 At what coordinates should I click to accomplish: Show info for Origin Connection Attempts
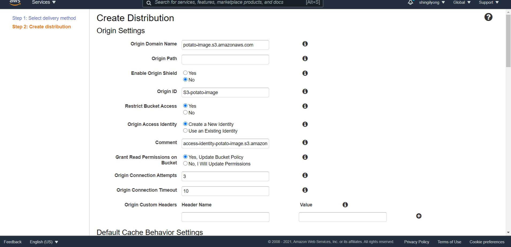click(305, 175)
